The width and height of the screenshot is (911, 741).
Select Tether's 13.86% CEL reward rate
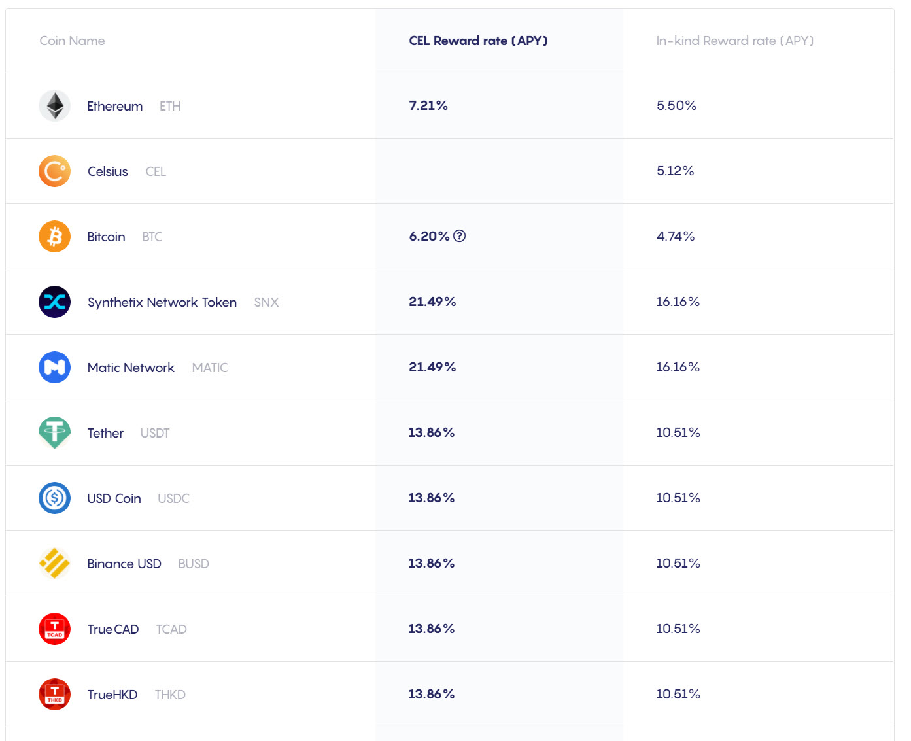click(x=432, y=432)
